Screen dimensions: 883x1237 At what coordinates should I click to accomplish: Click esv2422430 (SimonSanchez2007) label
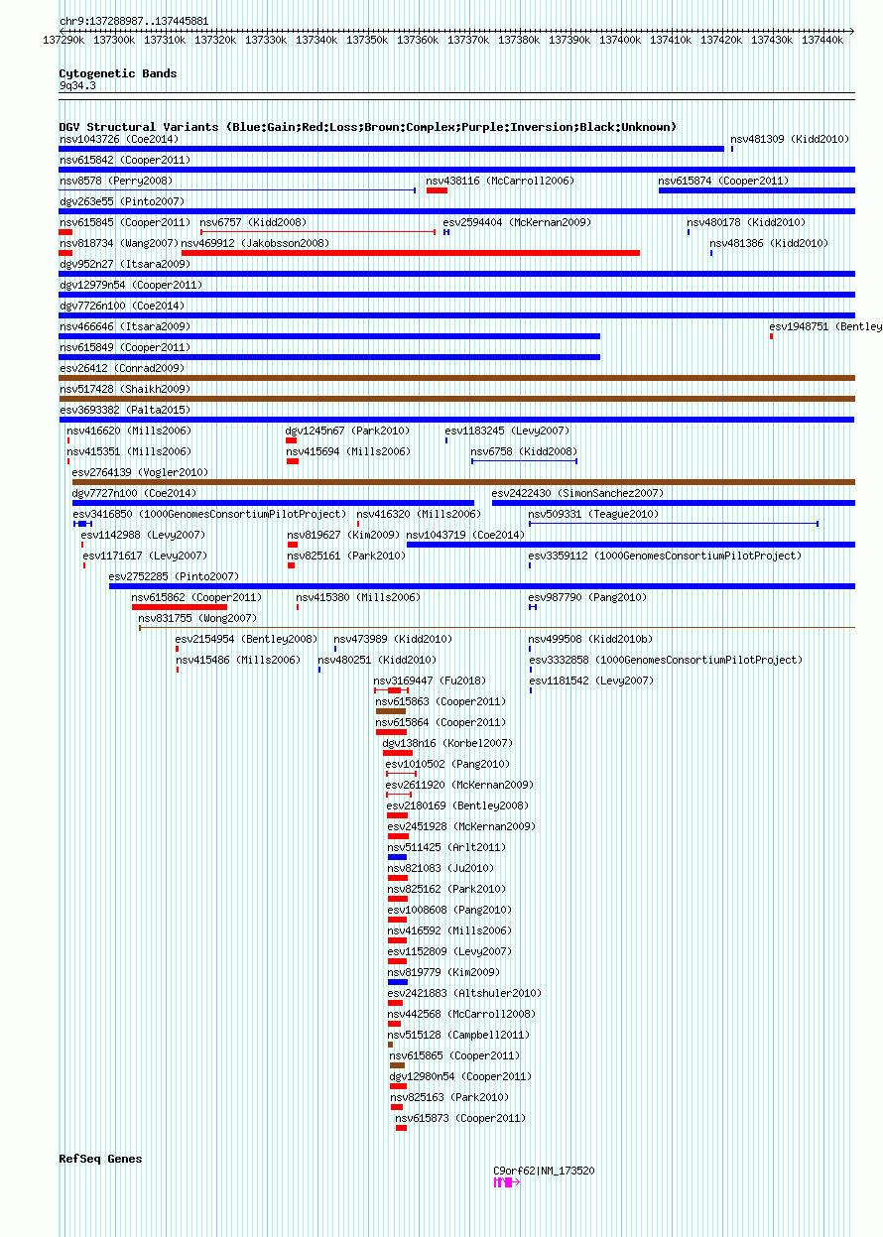pos(577,494)
